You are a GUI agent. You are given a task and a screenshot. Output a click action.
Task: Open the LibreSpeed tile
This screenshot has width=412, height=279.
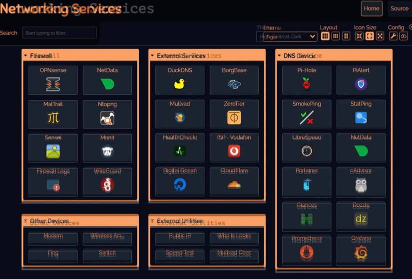pos(307,147)
